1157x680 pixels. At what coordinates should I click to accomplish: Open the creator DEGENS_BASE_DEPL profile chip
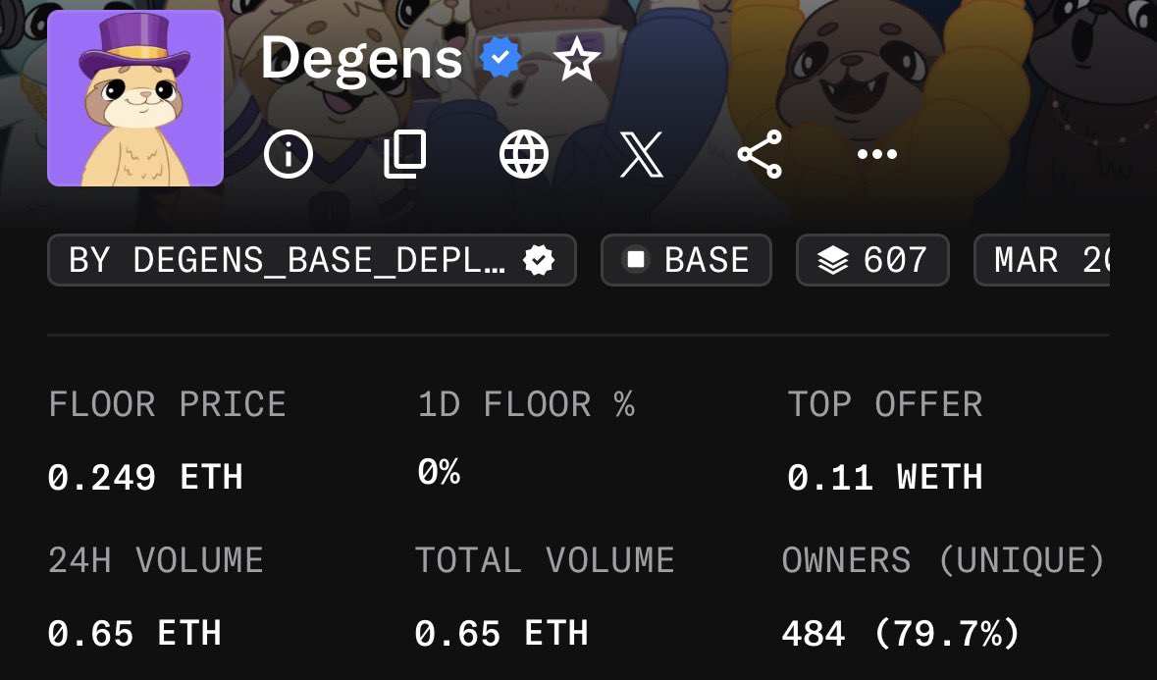(311, 260)
